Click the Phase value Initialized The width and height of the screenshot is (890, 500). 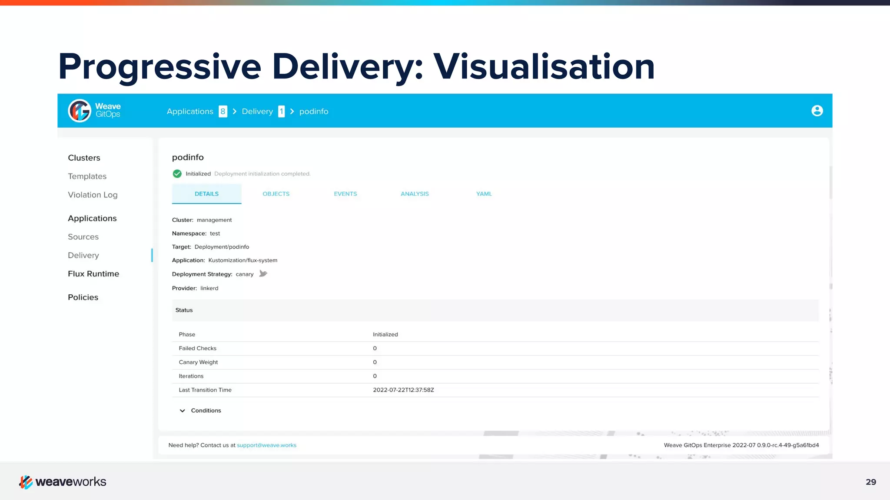tap(385, 335)
